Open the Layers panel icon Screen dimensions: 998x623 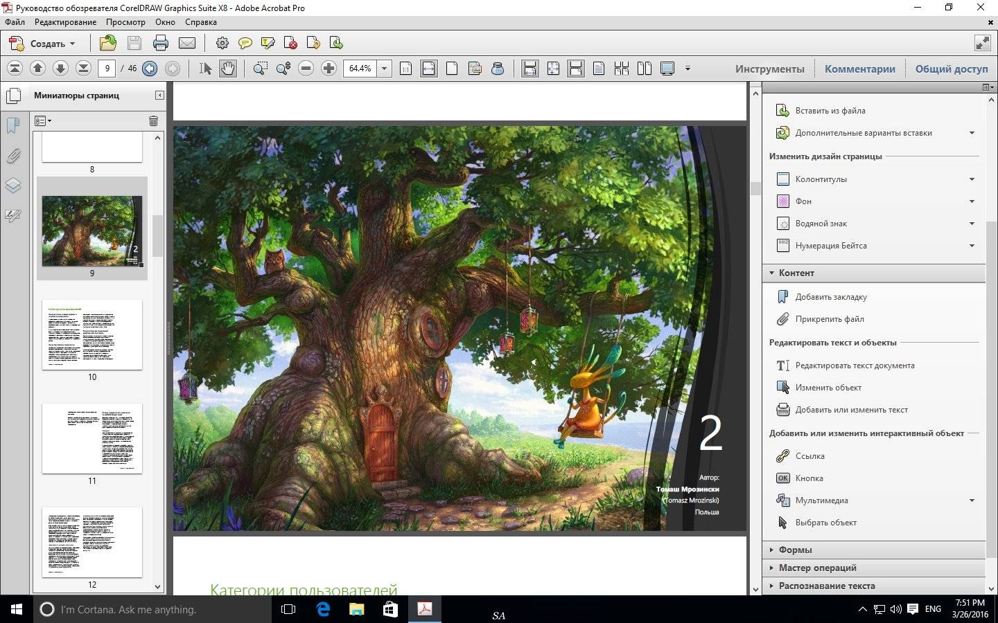[13, 186]
